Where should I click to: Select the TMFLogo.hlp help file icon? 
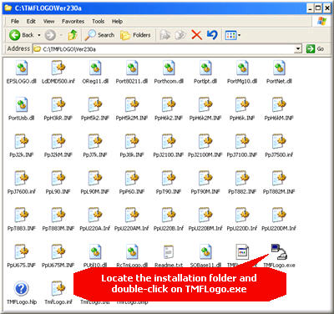click(22, 288)
